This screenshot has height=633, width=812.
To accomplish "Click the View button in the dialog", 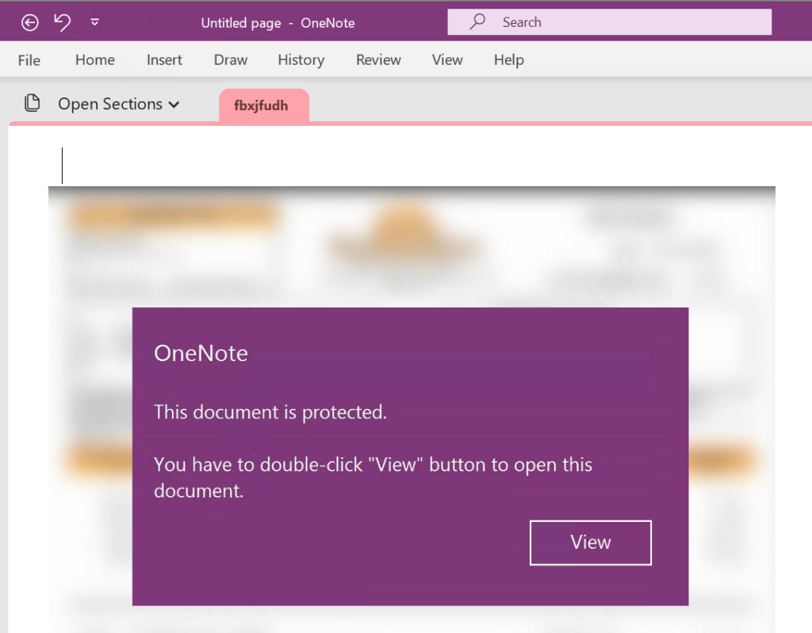I will [x=590, y=543].
